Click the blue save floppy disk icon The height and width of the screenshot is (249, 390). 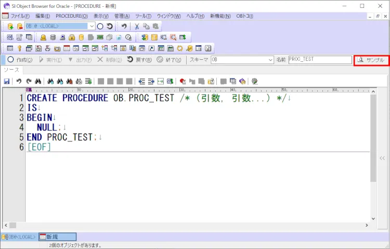click(7, 81)
